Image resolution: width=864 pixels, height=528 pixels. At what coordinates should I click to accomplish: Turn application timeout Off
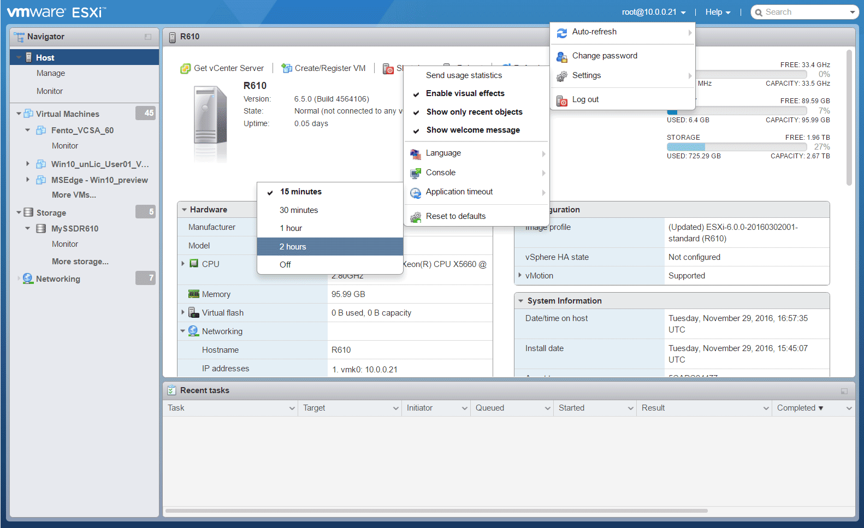point(330,265)
